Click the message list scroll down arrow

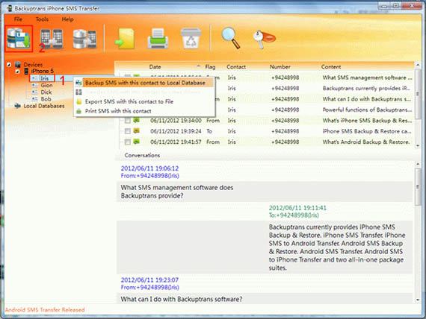(x=418, y=146)
